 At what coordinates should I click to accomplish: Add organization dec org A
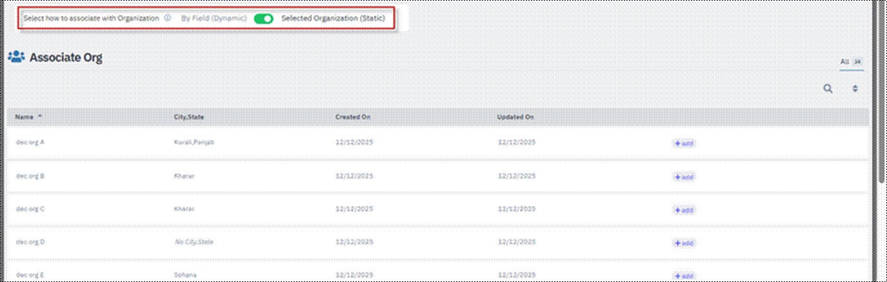tap(684, 144)
